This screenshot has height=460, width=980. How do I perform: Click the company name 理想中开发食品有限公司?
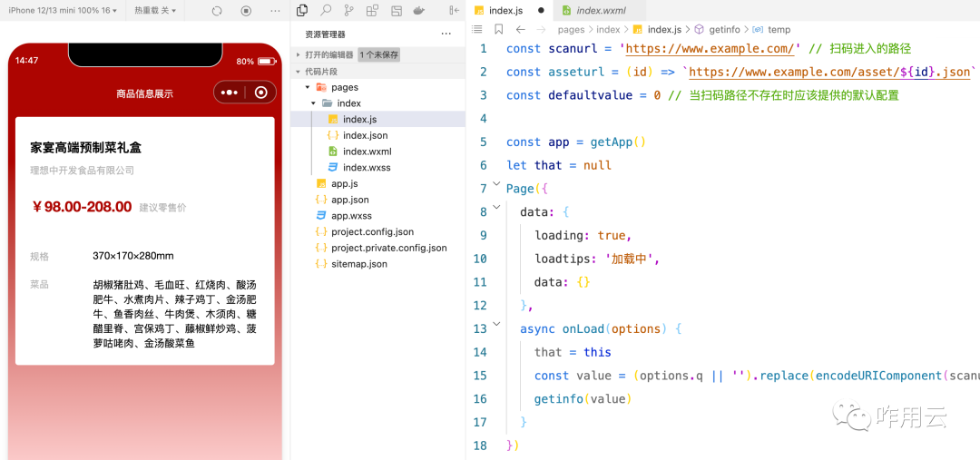pos(83,170)
